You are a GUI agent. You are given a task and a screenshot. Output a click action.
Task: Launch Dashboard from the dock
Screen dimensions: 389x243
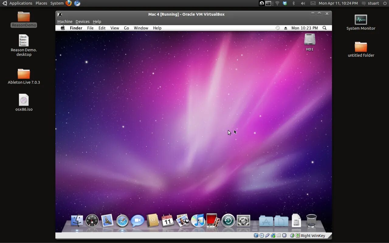tap(92, 221)
